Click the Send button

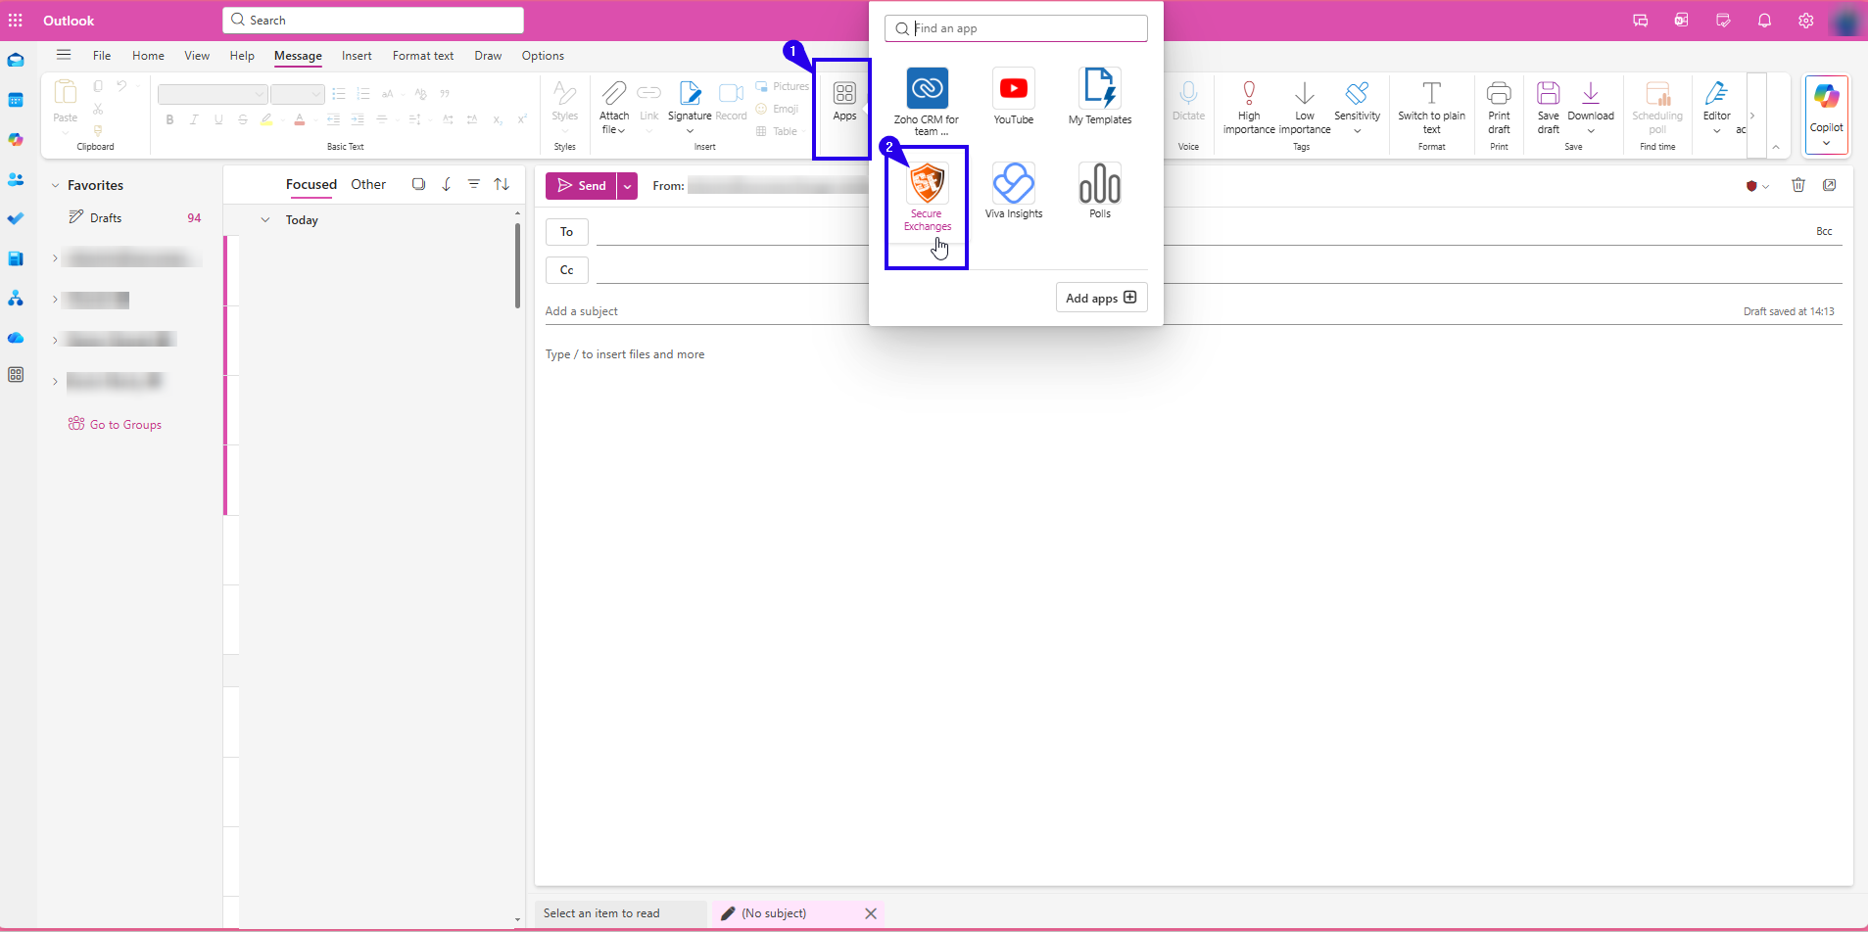(581, 186)
